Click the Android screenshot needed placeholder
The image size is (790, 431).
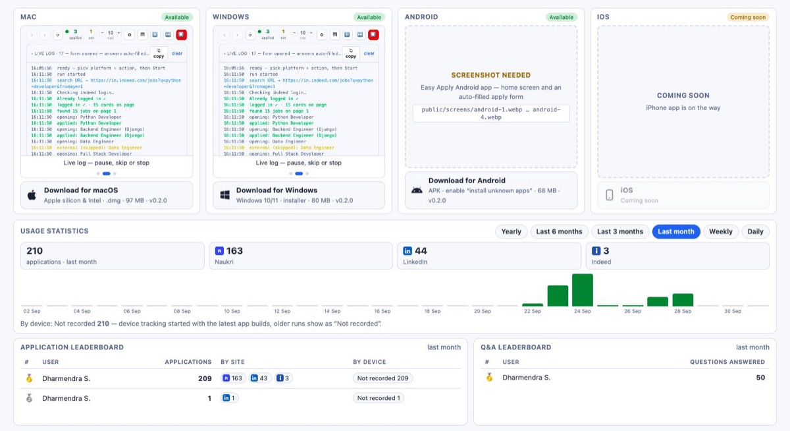click(491, 97)
